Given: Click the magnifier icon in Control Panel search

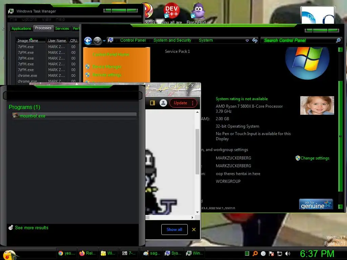Looking at the screenshot, I should [x=339, y=40].
